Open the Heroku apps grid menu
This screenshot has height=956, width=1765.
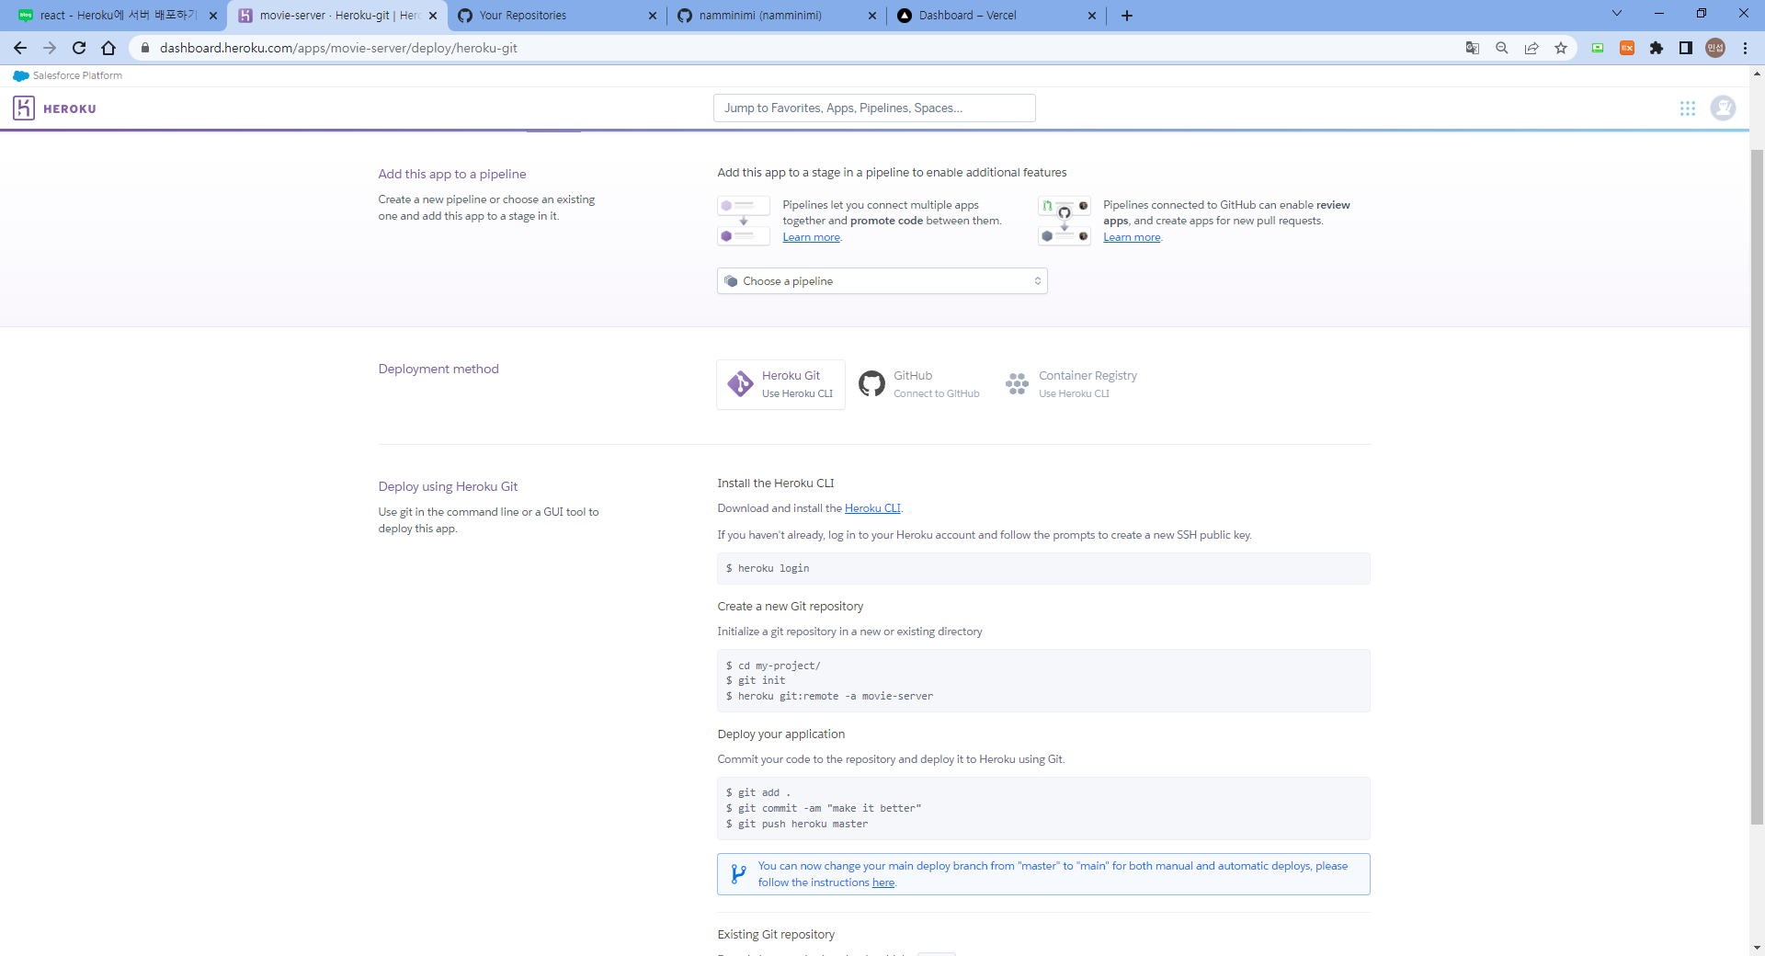[1688, 108]
